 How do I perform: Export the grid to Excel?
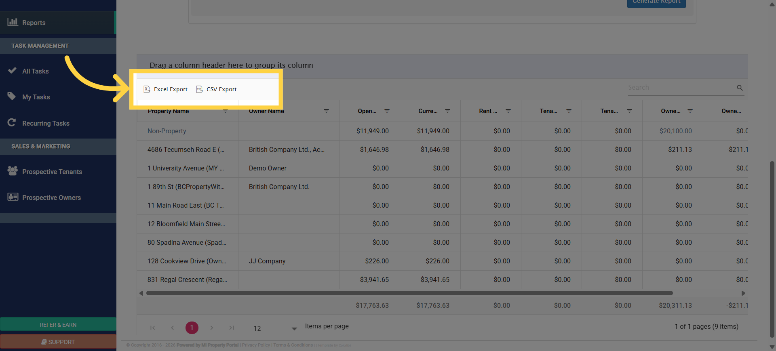point(166,89)
